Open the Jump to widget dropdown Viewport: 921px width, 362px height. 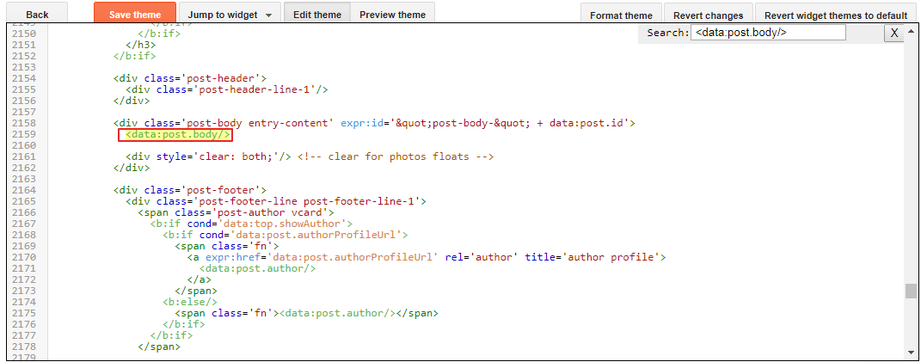pos(230,15)
